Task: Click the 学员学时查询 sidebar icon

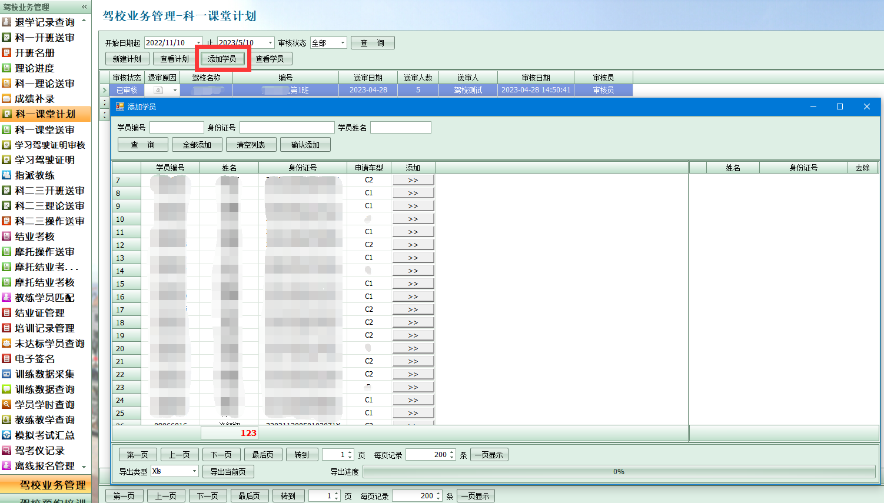Action: (7, 405)
